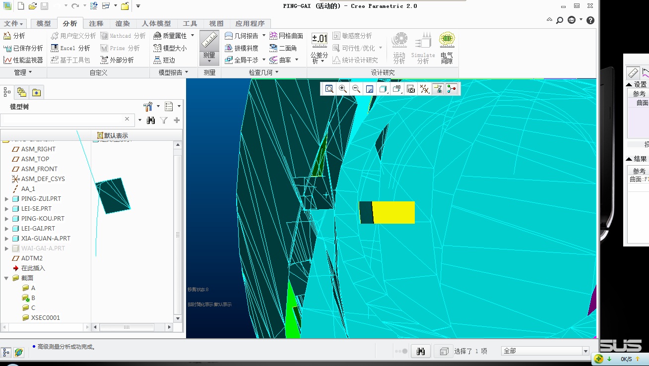Open display style icon in graphics toolbar
Image resolution: width=649 pixels, height=366 pixels.
coord(383,89)
